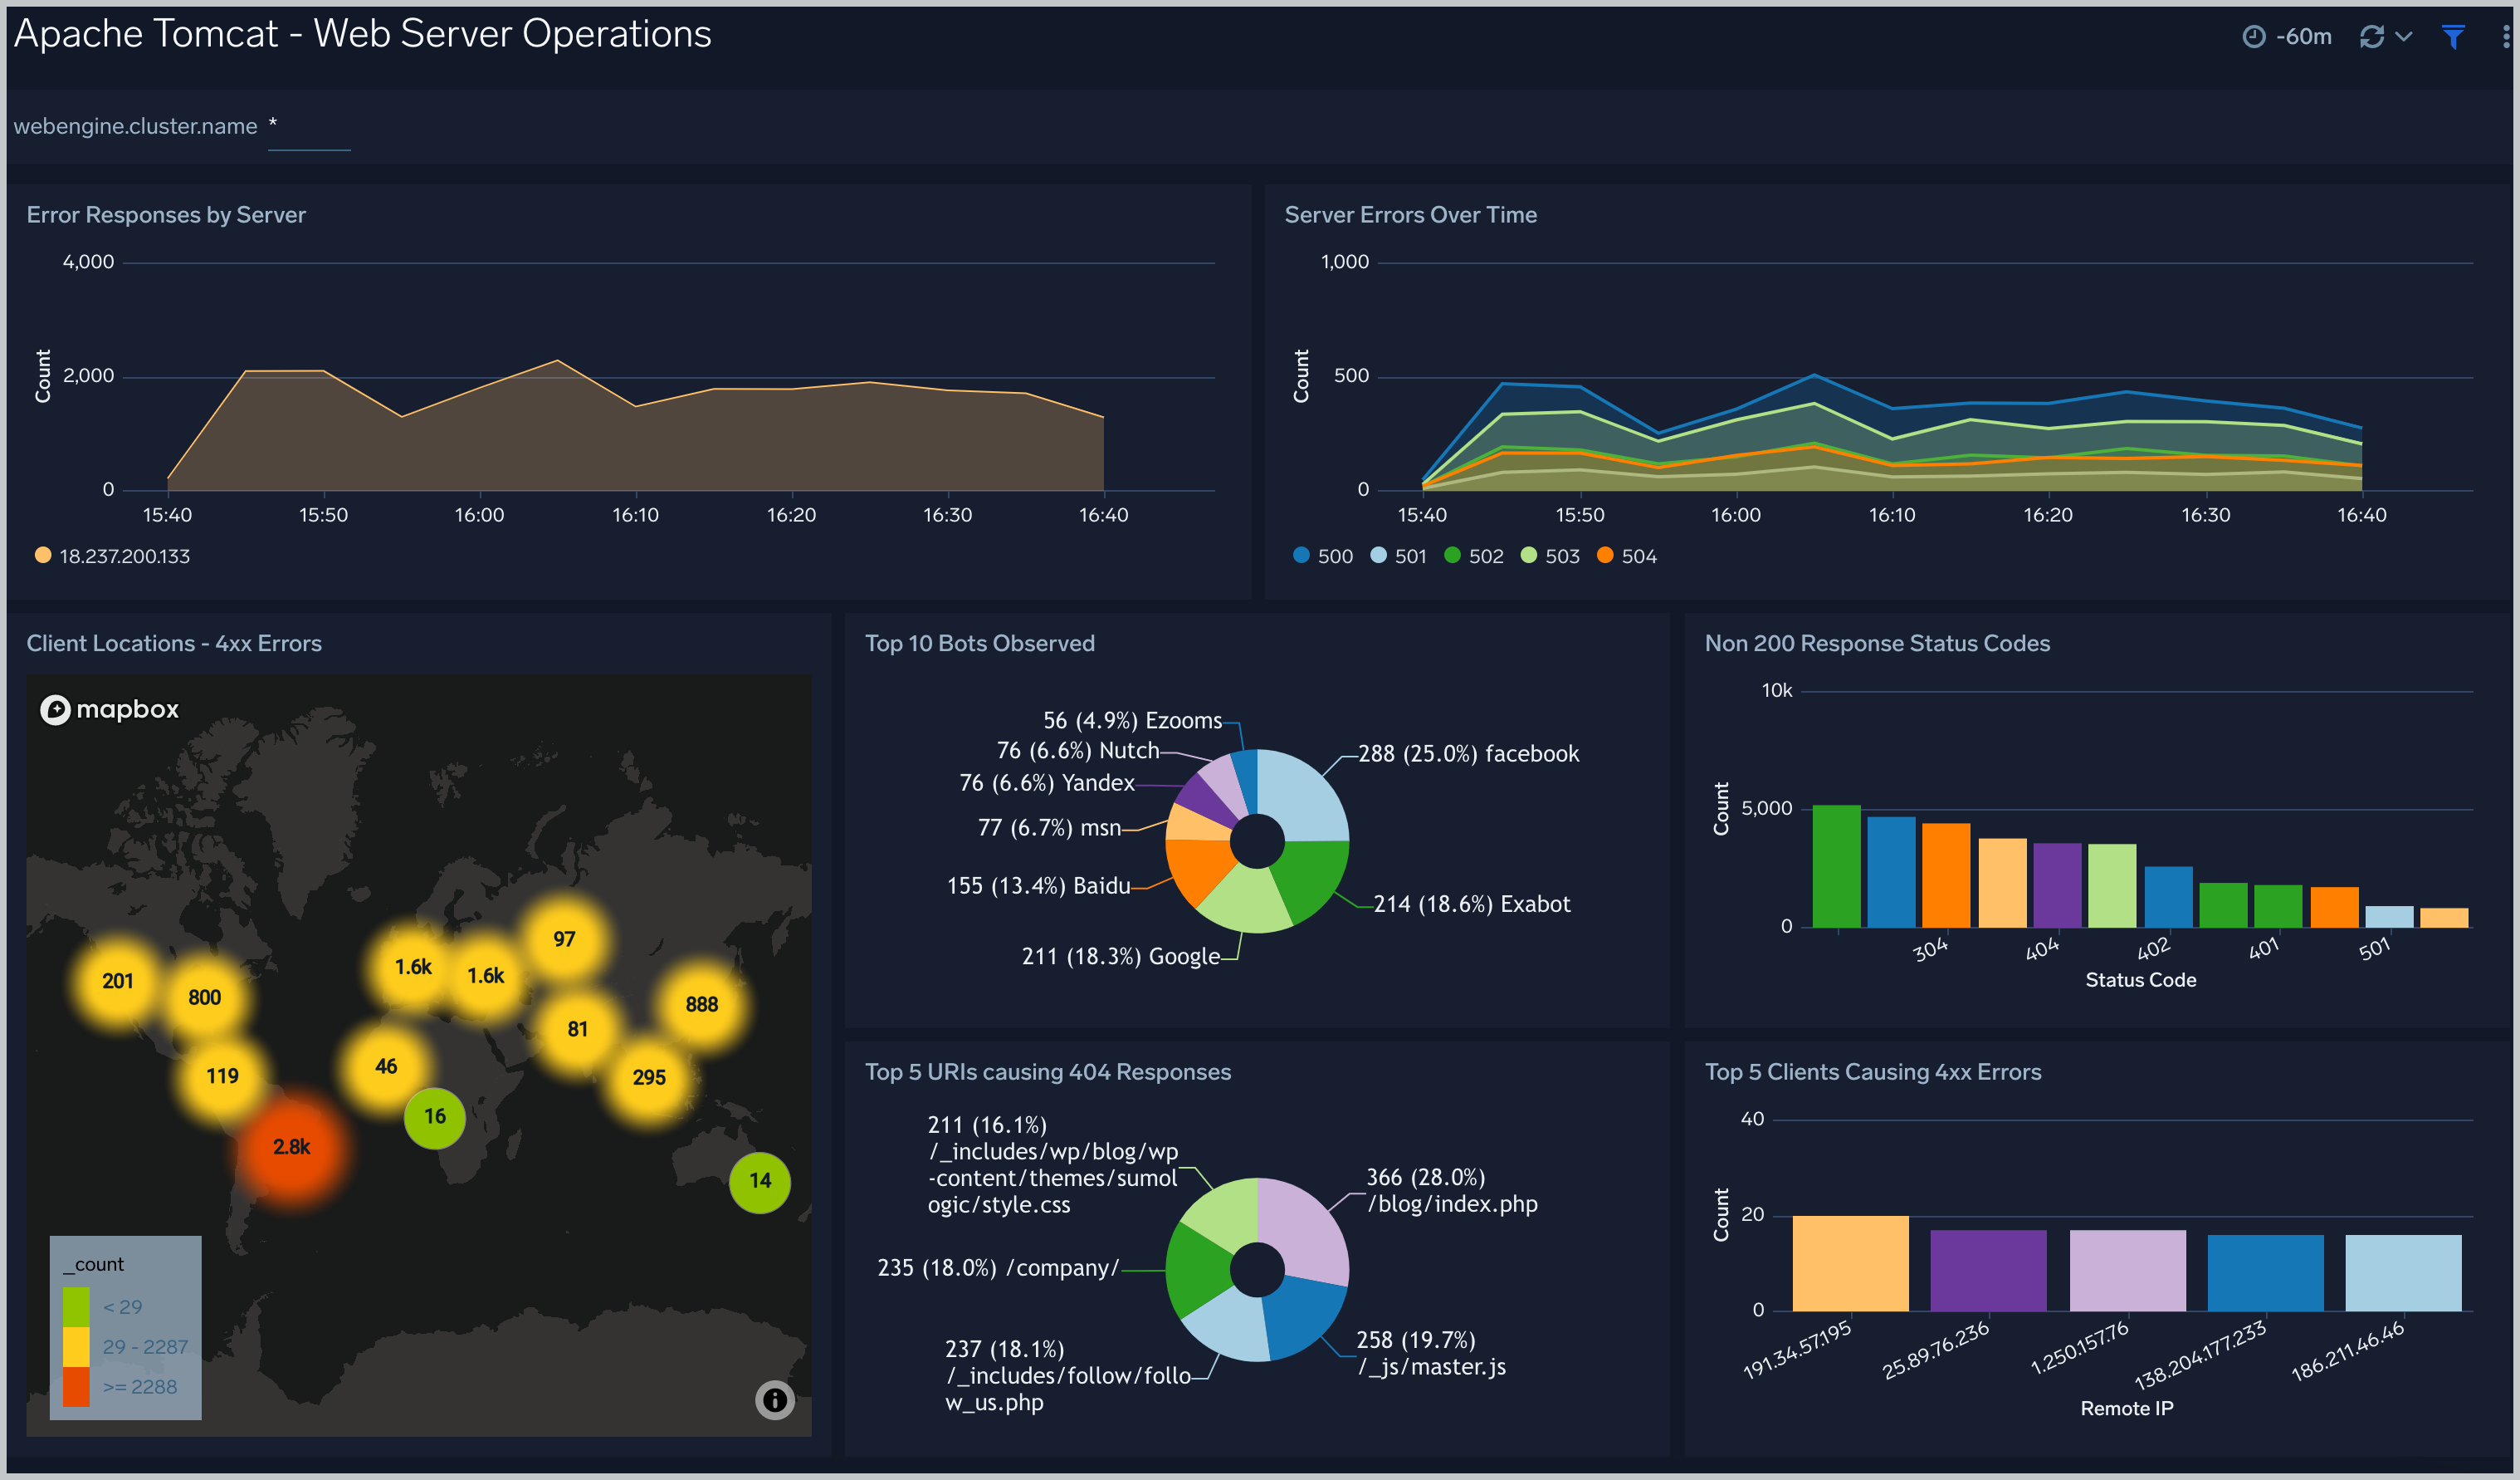2520x1480 pixels.
Task: Click the facebook pie slice label
Action: 1468,753
